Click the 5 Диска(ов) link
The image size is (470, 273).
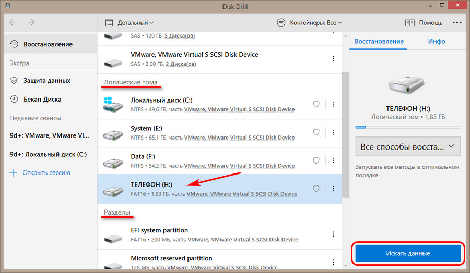[x=180, y=35]
